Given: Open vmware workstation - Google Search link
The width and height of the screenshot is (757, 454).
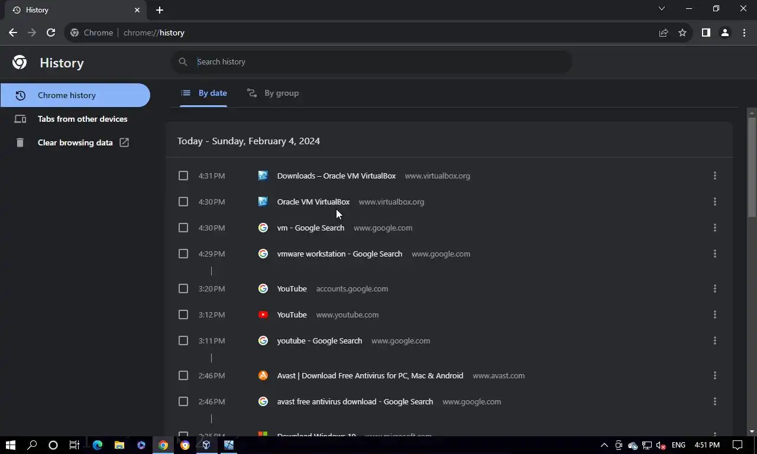Looking at the screenshot, I should [339, 254].
